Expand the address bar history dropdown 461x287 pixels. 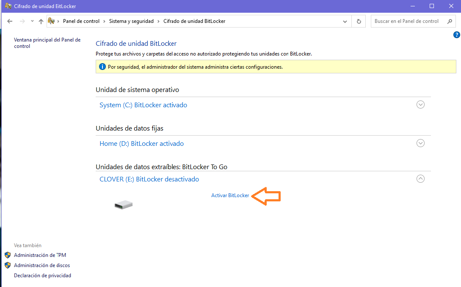click(x=345, y=22)
